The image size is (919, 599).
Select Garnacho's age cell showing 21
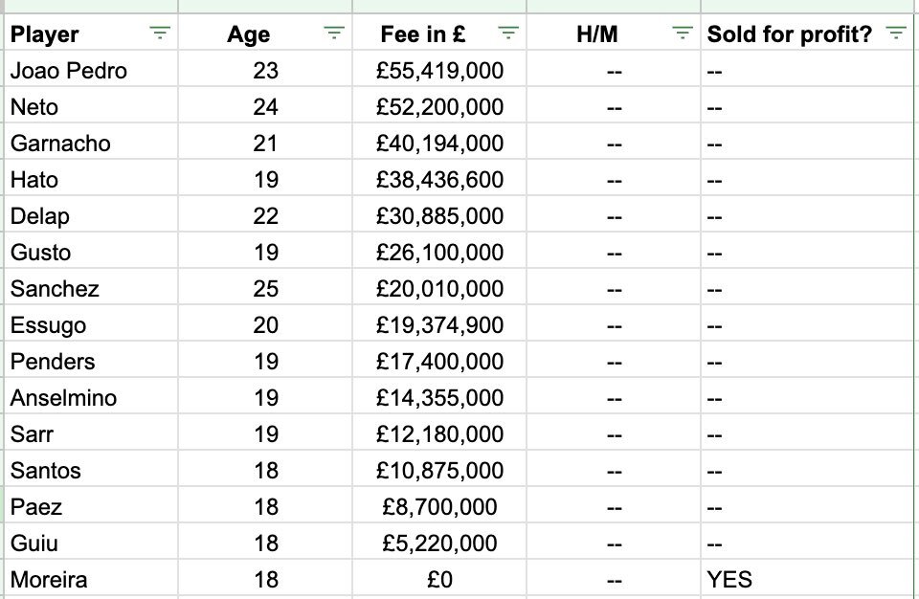(265, 143)
